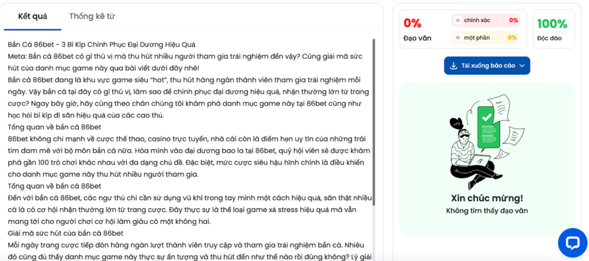Viewport: 589px width, 261px height.
Task: Open the chat support widget
Action: (572, 242)
